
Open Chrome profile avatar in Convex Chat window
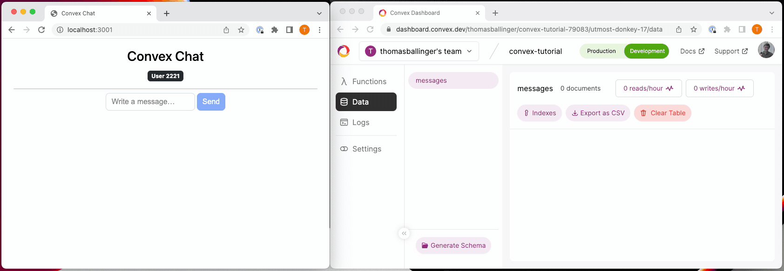coord(304,30)
